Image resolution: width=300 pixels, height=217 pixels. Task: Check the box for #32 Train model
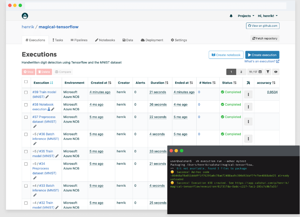(26, 203)
